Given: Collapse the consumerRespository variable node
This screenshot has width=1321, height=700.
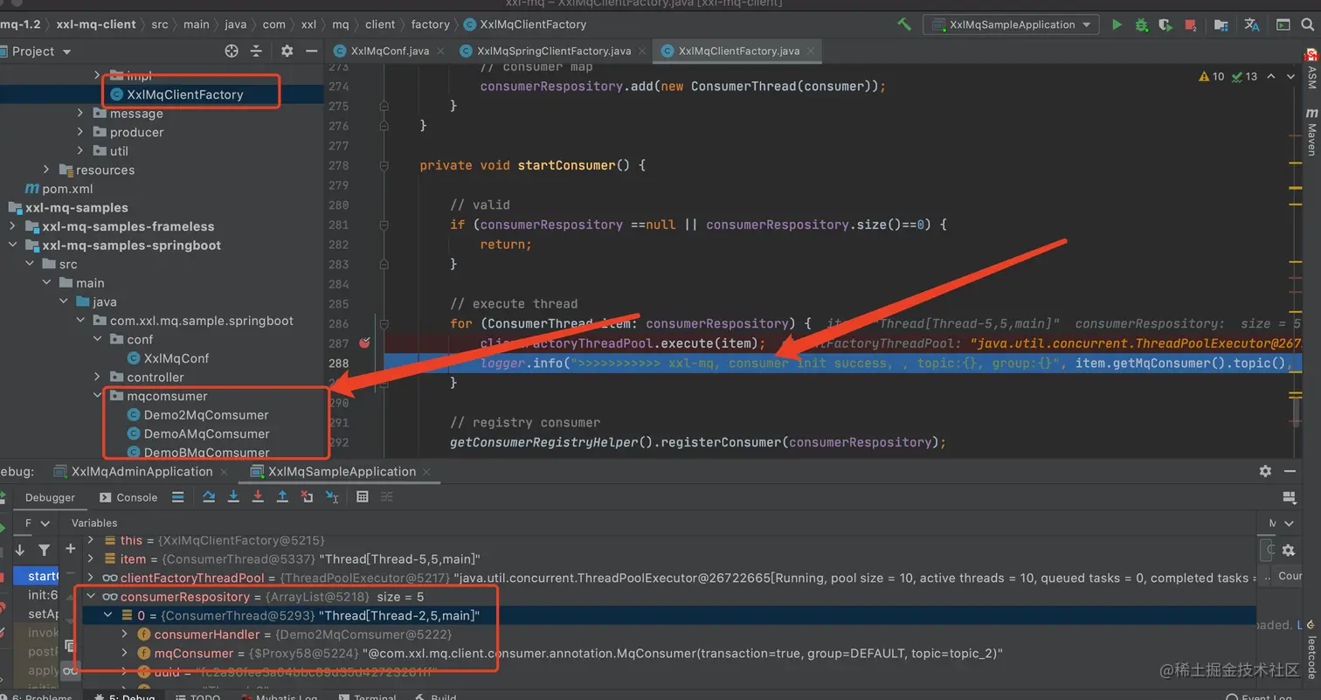Looking at the screenshot, I should tap(91, 597).
